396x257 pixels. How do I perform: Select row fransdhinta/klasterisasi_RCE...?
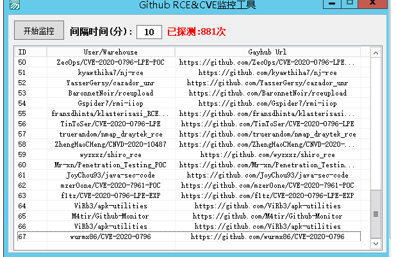pyautogui.click(x=188, y=113)
